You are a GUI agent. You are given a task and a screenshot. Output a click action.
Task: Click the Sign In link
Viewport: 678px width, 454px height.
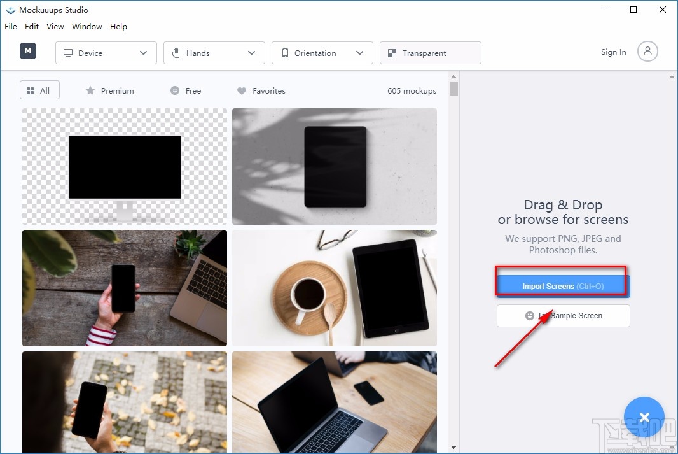point(612,52)
